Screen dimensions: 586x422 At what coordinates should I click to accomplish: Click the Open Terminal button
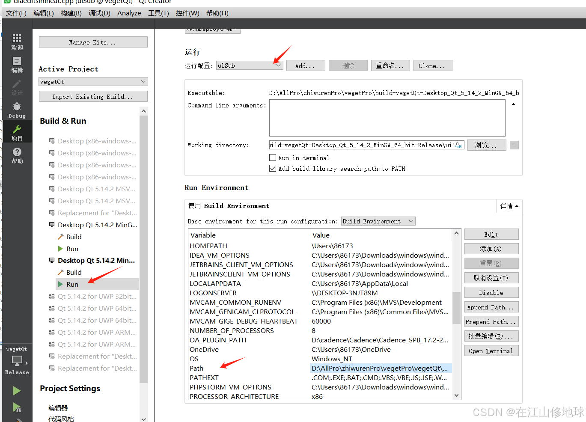pyautogui.click(x=491, y=351)
